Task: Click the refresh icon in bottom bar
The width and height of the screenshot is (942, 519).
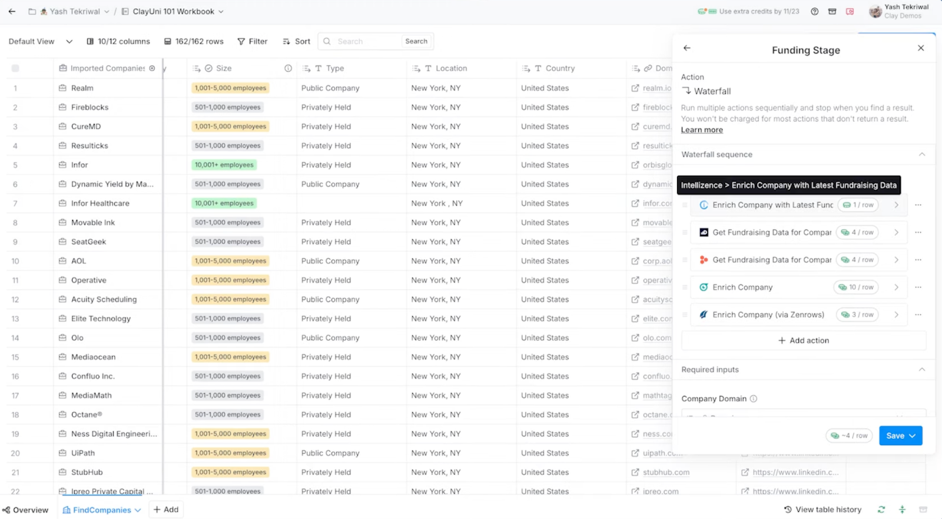Action: [x=881, y=510]
